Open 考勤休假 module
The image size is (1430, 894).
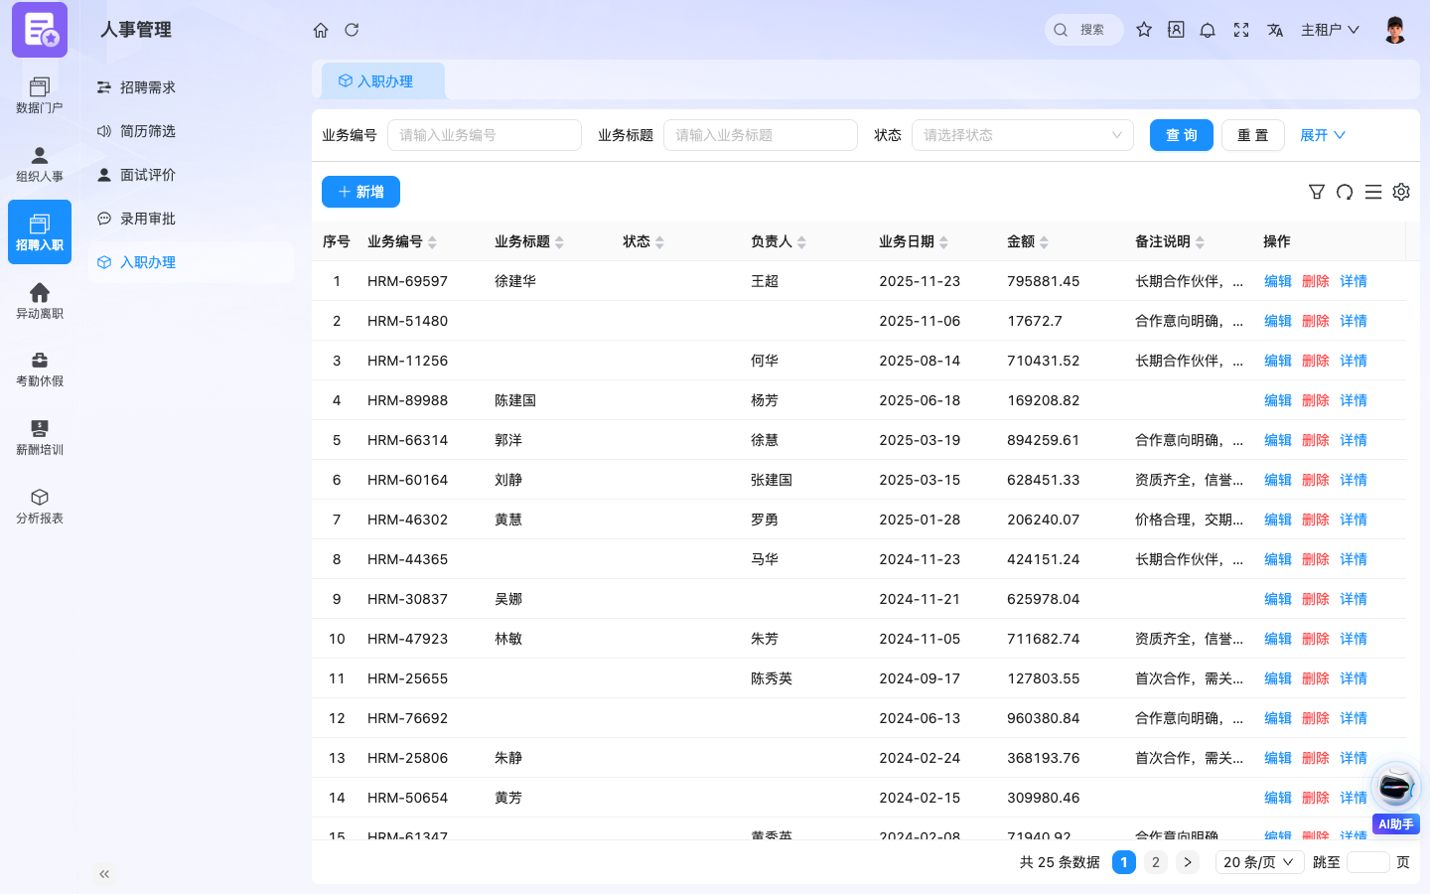pyautogui.click(x=40, y=369)
